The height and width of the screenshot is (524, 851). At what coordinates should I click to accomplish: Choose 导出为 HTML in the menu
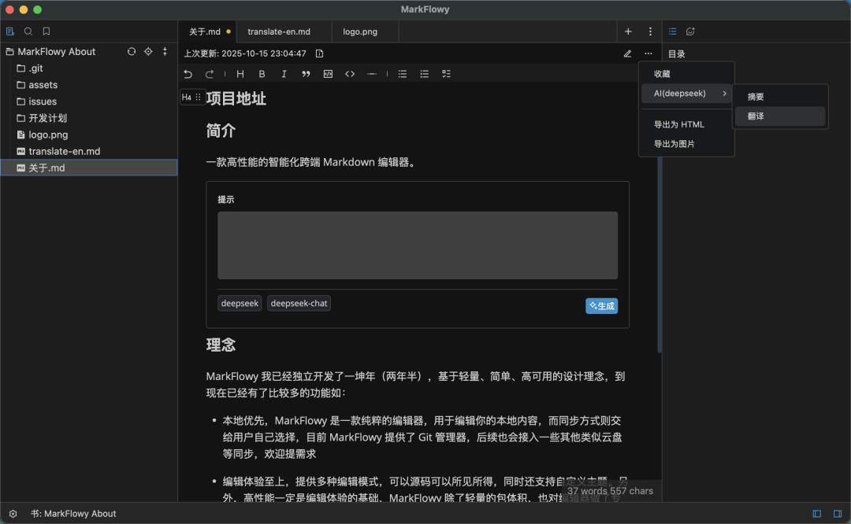(x=678, y=124)
